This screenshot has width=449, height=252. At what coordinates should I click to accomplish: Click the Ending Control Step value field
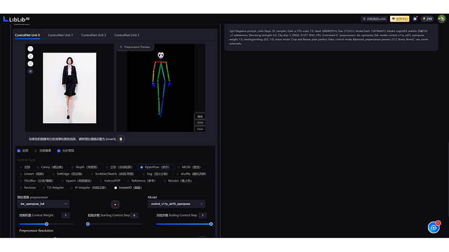point(203,215)
